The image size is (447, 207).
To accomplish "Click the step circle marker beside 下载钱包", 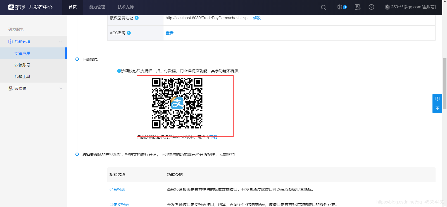I will click(x=77, y=59).
